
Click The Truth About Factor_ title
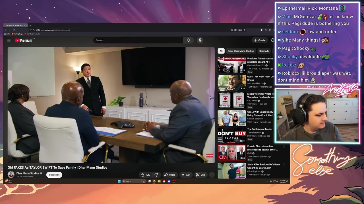click(x=260, y=129)
